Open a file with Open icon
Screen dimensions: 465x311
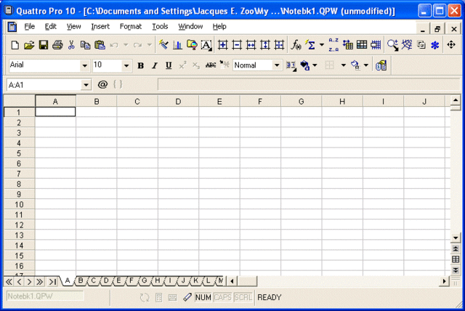click(x=29, y=45)
